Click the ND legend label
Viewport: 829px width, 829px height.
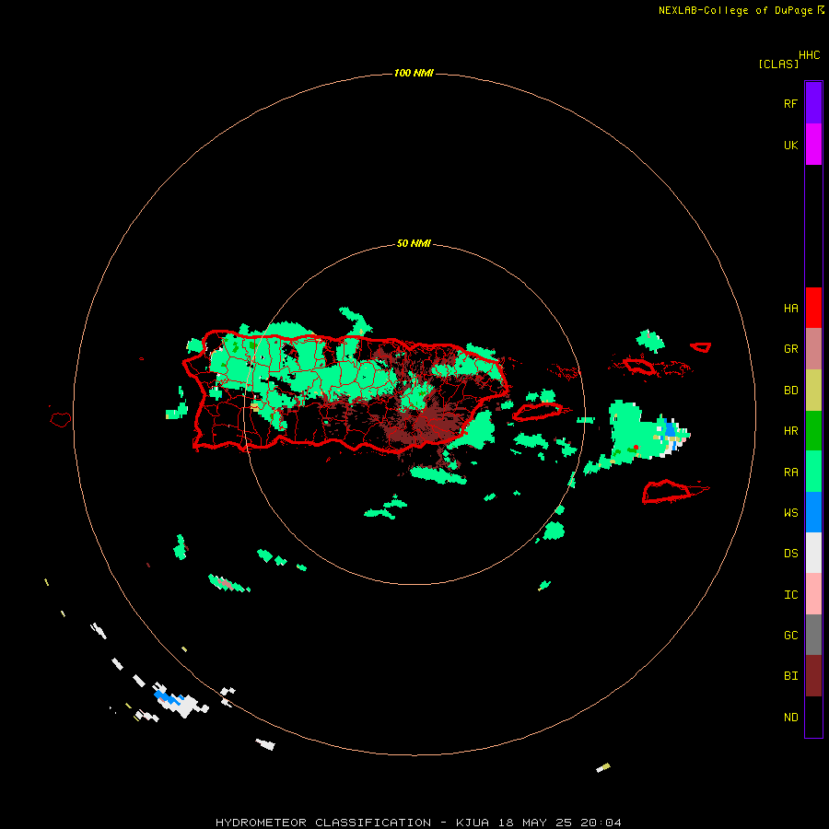pyautogui.click(x=790, y=717)
